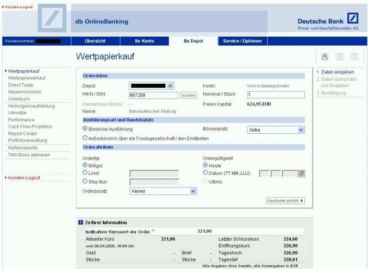Click Kunden-Logout link at top left

[x=19, y=7]
